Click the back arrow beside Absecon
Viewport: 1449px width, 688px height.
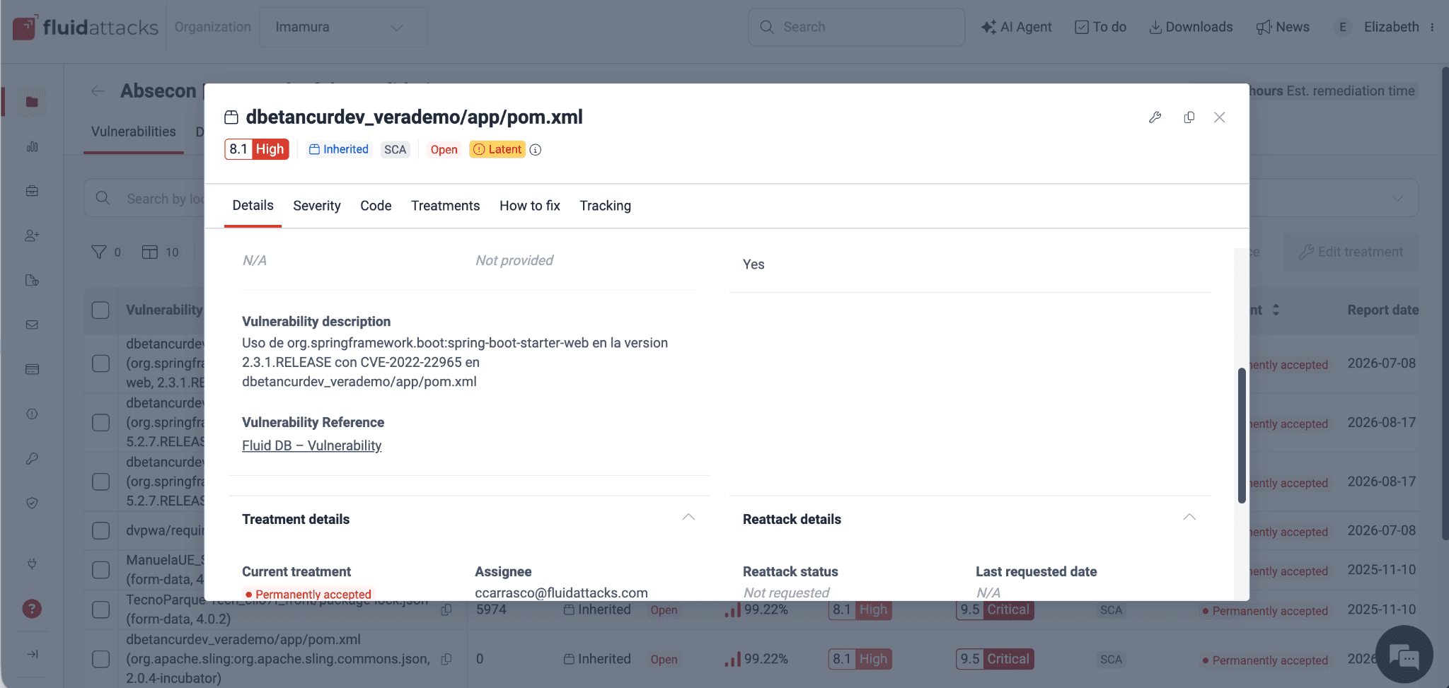click(x=98, y=91)
